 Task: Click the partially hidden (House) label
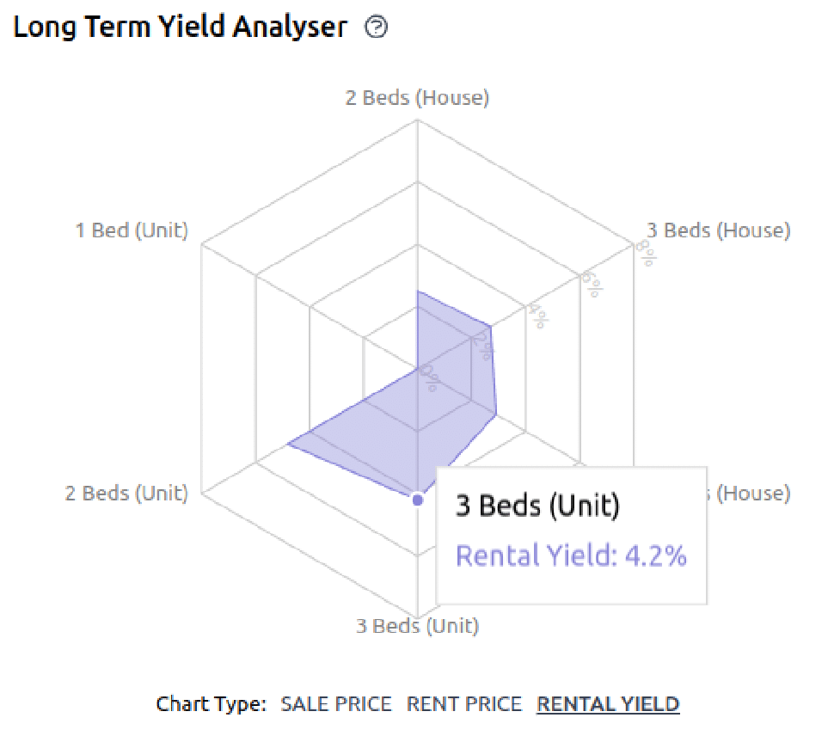tap(749, 494)
